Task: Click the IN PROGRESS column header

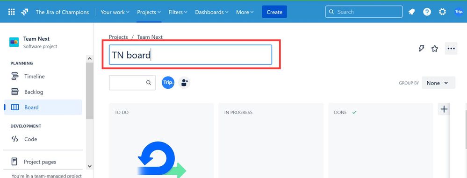Action: point(238,113)
